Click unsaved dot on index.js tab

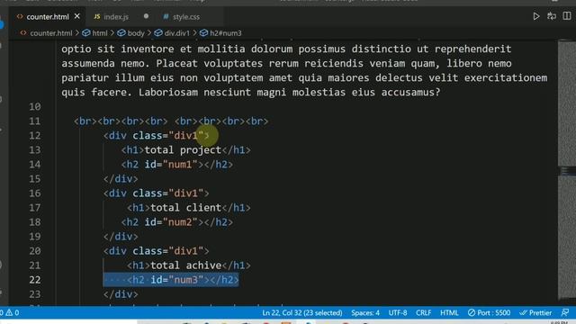tap(146, 16)
